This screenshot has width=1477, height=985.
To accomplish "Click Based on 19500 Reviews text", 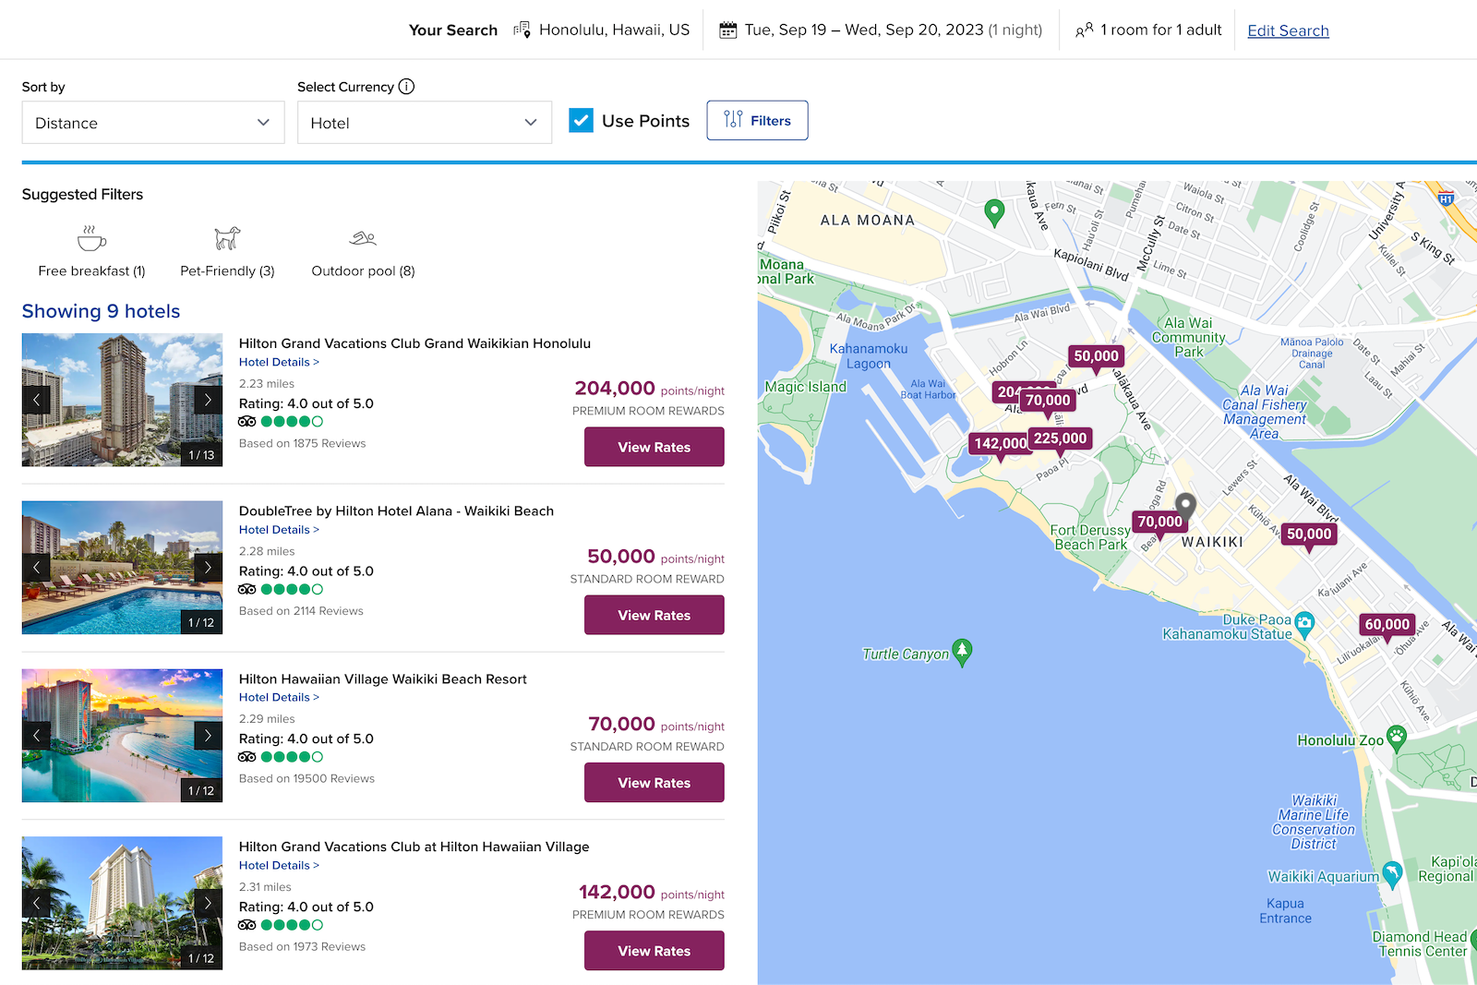I will [306, 779].
